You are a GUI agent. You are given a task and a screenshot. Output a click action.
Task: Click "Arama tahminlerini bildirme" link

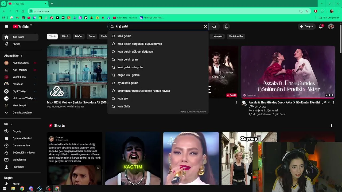click(193, 112)
